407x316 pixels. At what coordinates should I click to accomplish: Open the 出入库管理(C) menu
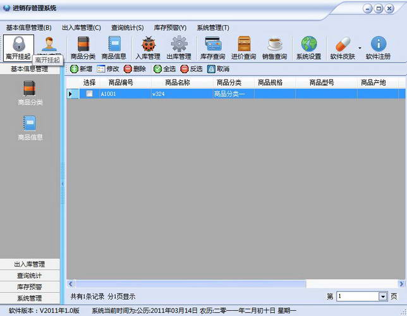[x=82, y=28]
